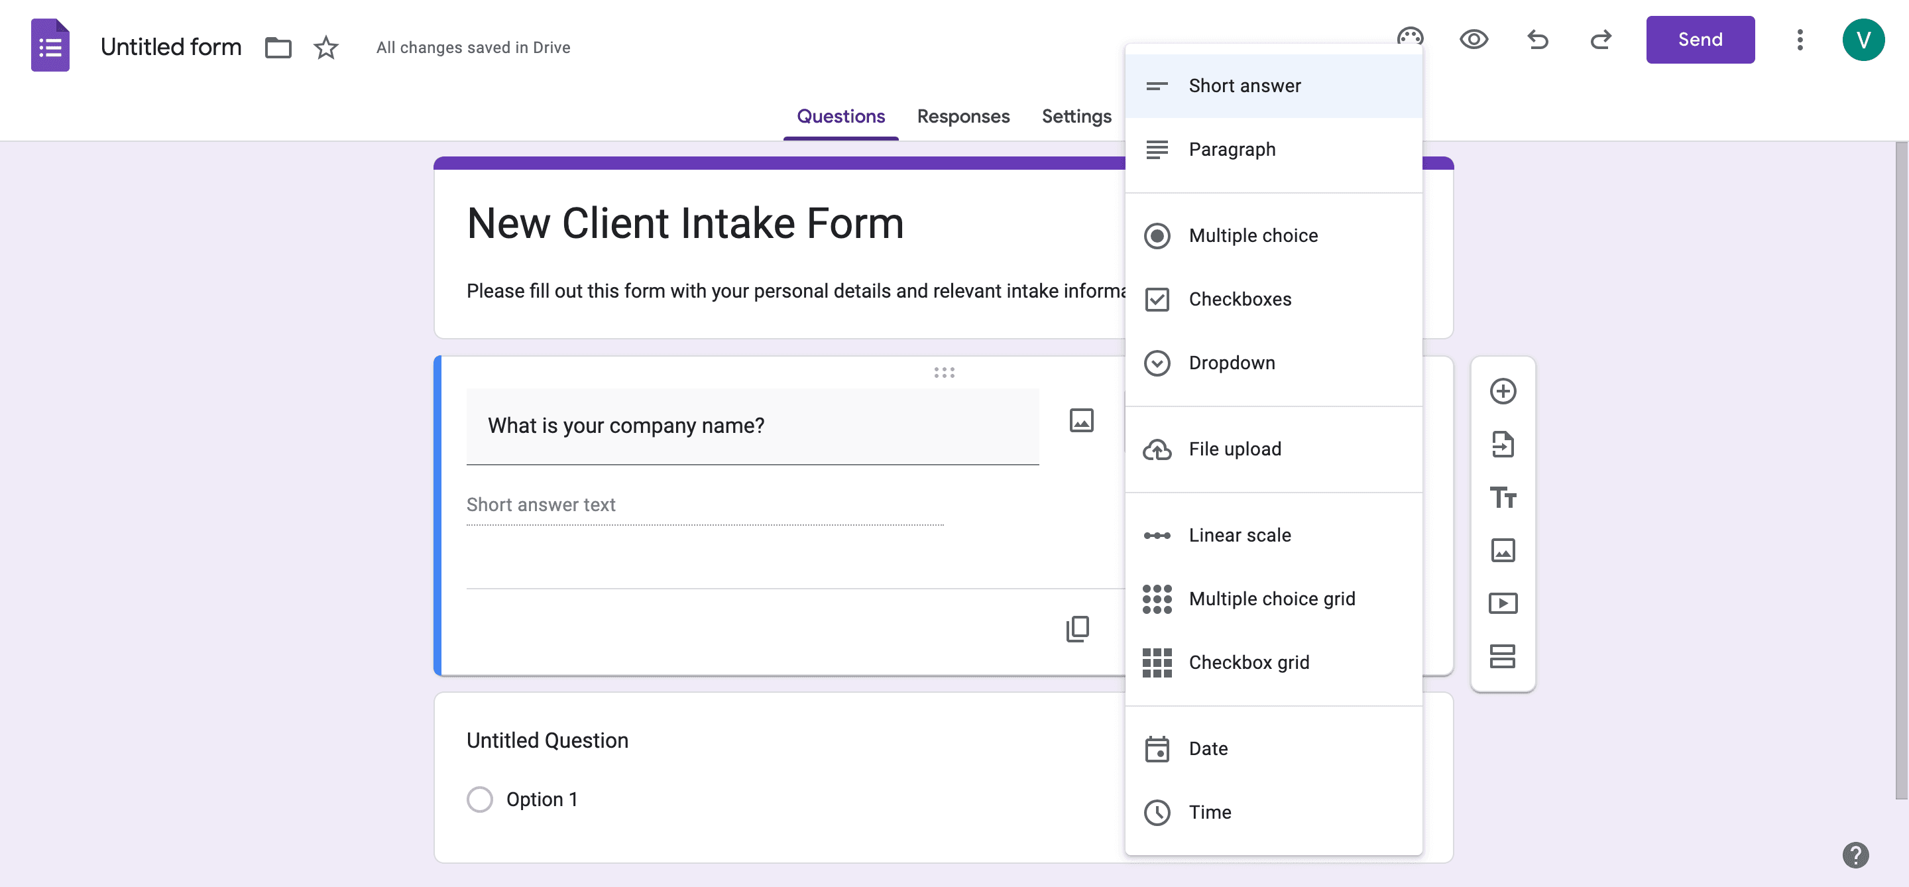Add title and description from sidebar
1909x887 pixels.
click(1502, 497)
